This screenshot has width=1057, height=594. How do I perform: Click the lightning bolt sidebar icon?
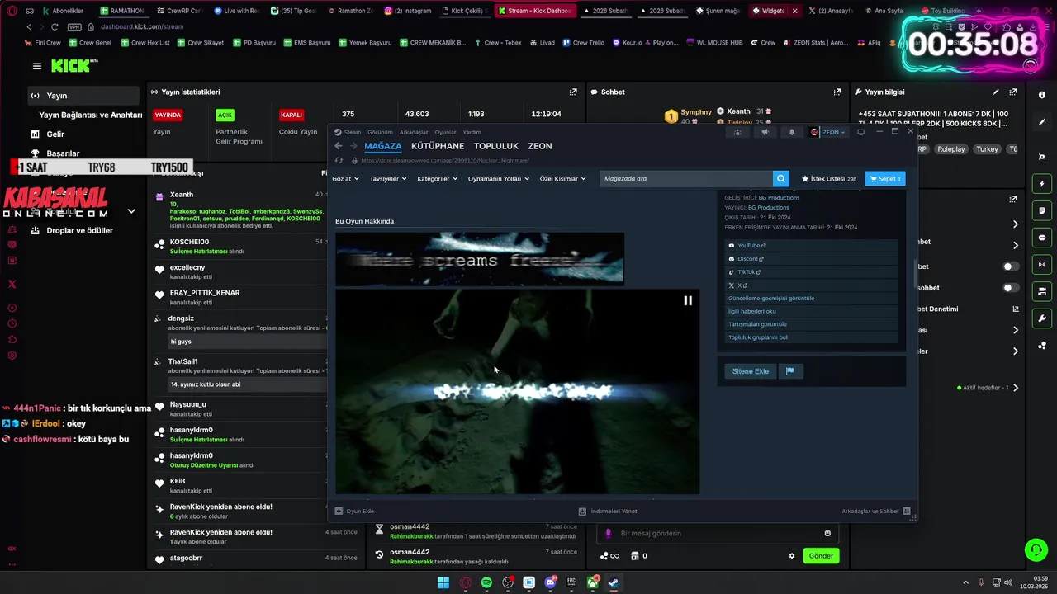1042,184
